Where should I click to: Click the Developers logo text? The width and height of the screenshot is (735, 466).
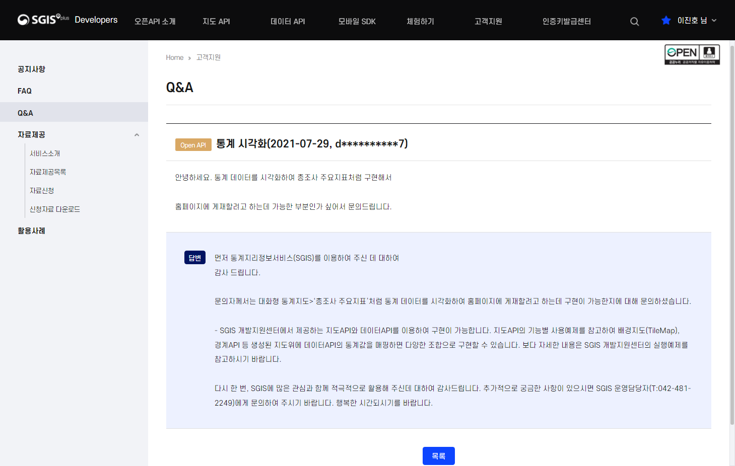click(96, 20)
